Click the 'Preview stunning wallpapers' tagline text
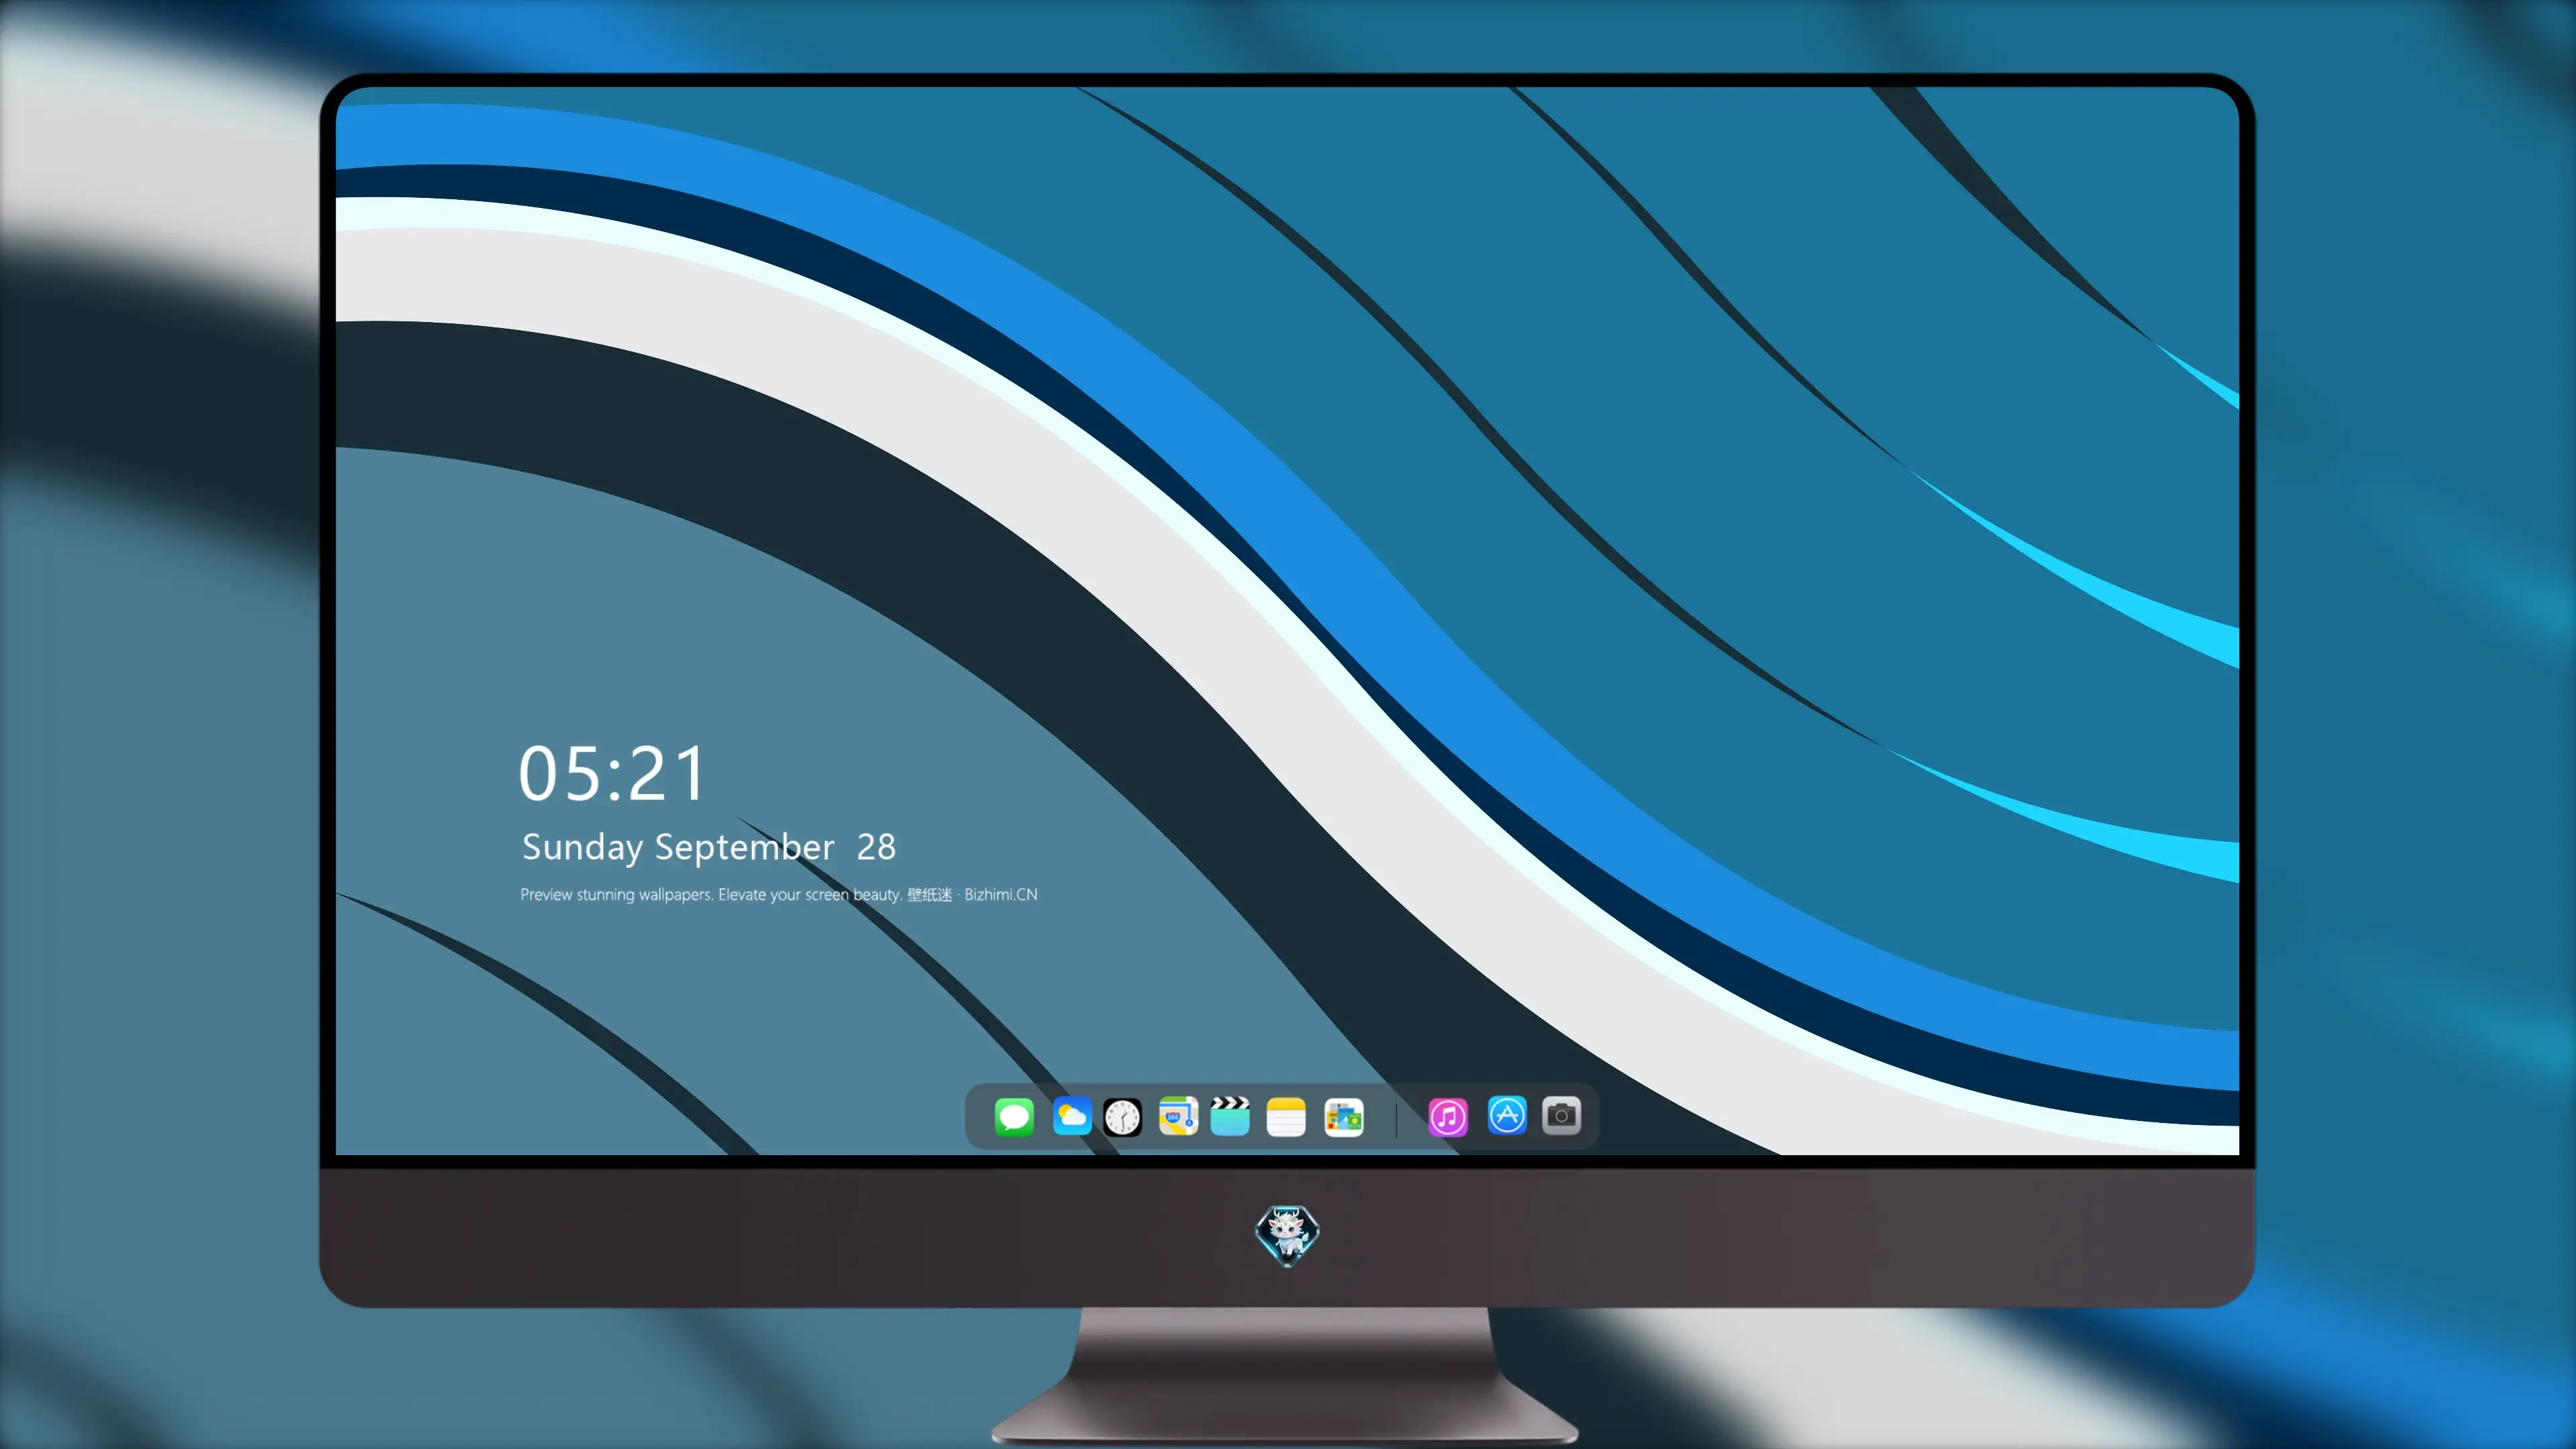 point(779,895)
